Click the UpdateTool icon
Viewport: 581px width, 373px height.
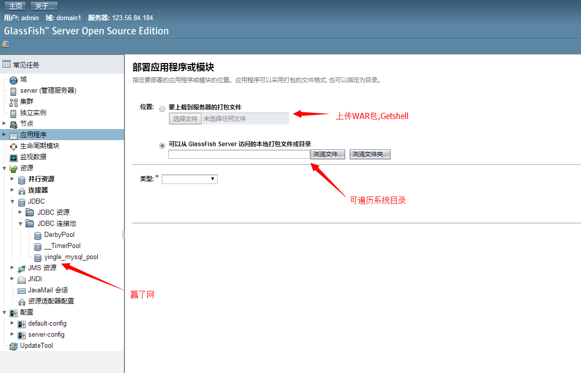[x=14, y=346]
